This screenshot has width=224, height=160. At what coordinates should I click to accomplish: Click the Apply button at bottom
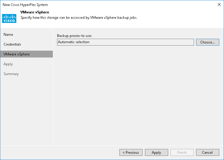pyautogui.click(x=156, y=153)
